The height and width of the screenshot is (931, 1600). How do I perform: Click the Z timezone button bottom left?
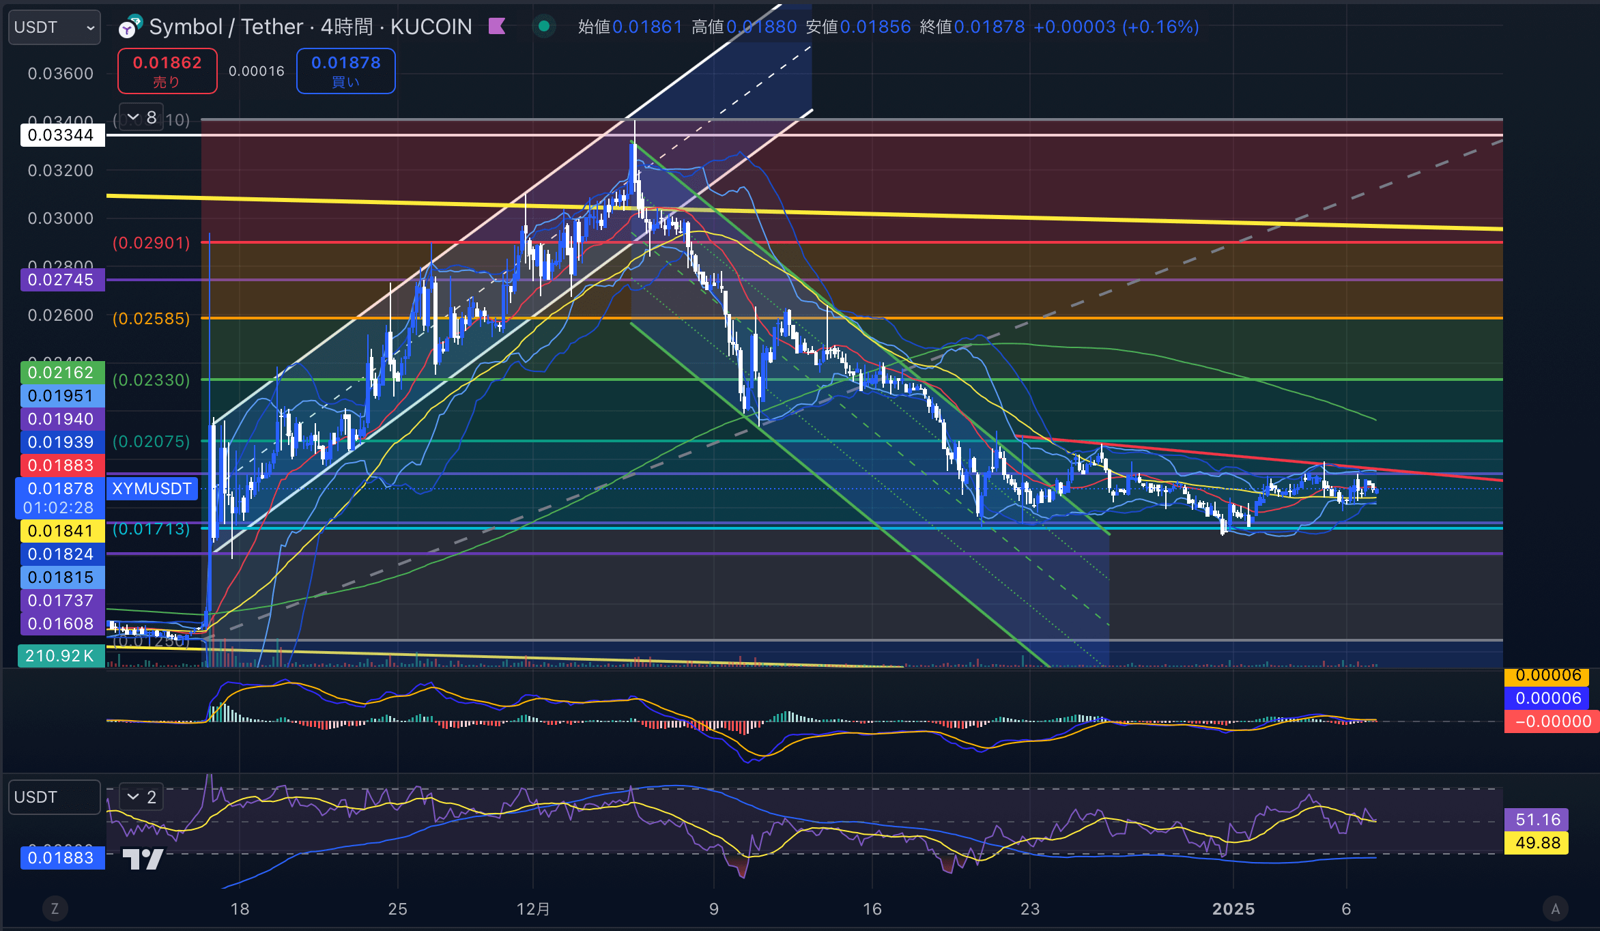[x=55, y=908]
